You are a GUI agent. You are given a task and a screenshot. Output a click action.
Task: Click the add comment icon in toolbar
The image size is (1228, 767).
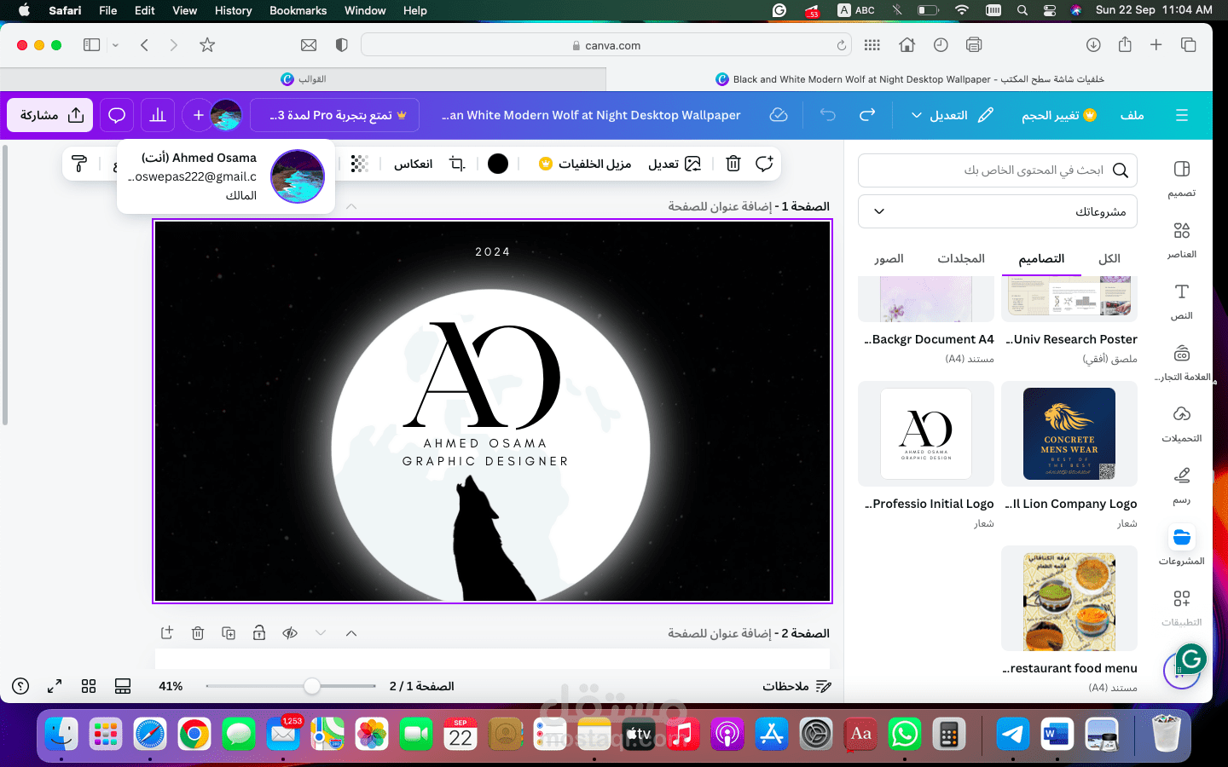764,164
